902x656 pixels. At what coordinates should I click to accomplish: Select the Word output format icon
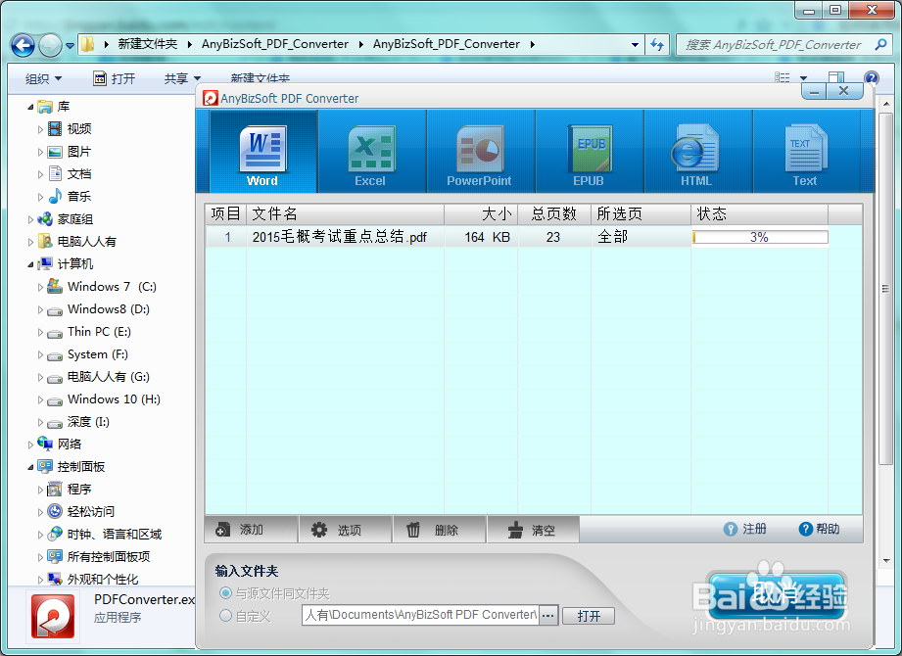point(262,148)
